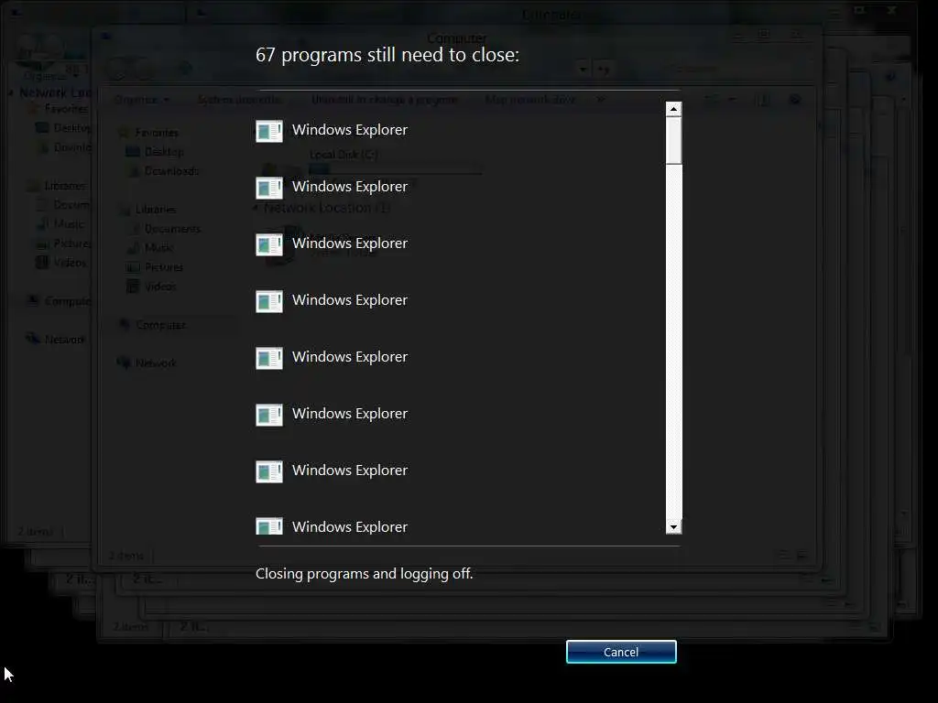Open Organize menu in dimmed front Computer window
Screen dimensions: 938x703
pos(141,100)
